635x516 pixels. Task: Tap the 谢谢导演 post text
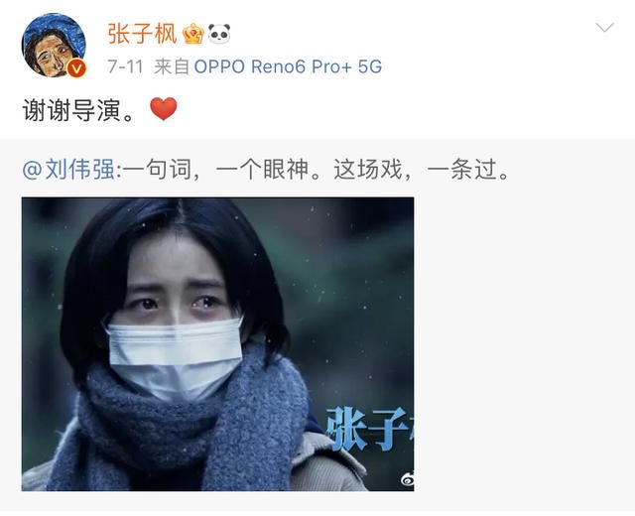coord(78,110)
